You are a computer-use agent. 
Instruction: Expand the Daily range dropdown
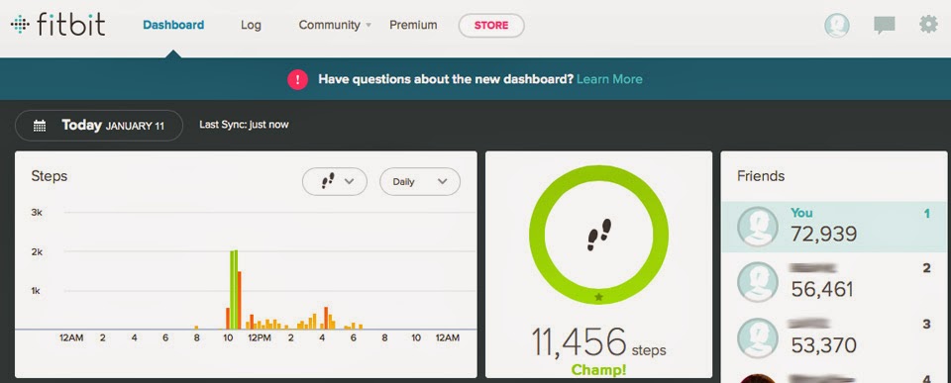pyautogui.click(x=420, y=181)
